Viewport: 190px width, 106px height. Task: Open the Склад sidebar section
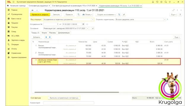14,32
